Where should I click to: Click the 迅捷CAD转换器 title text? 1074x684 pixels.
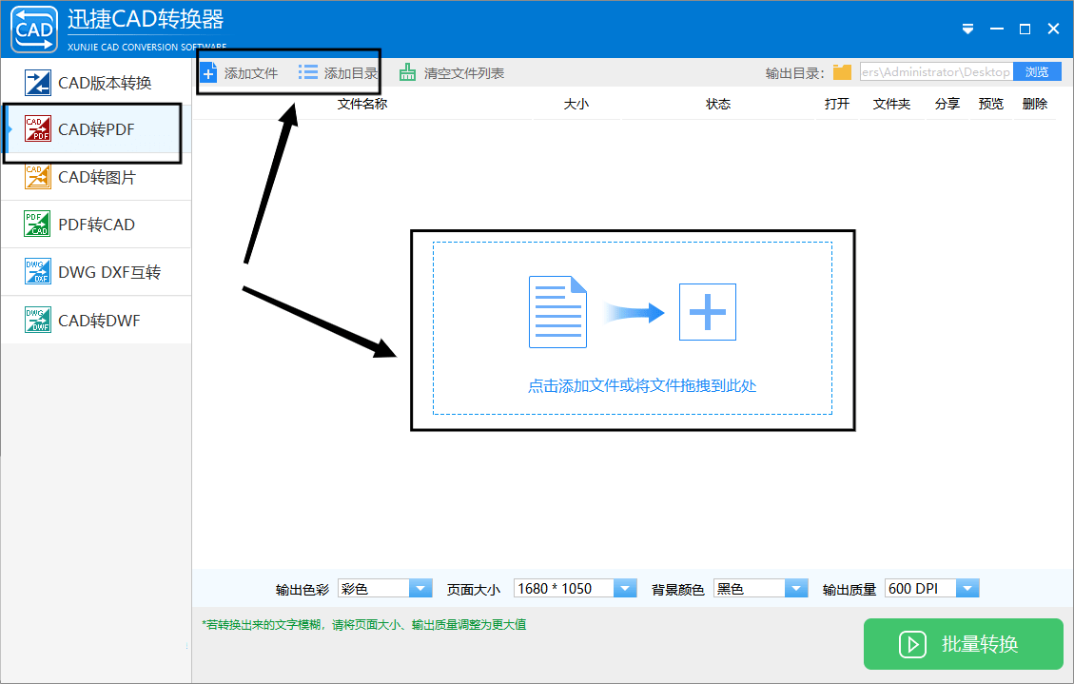point(146,20)
